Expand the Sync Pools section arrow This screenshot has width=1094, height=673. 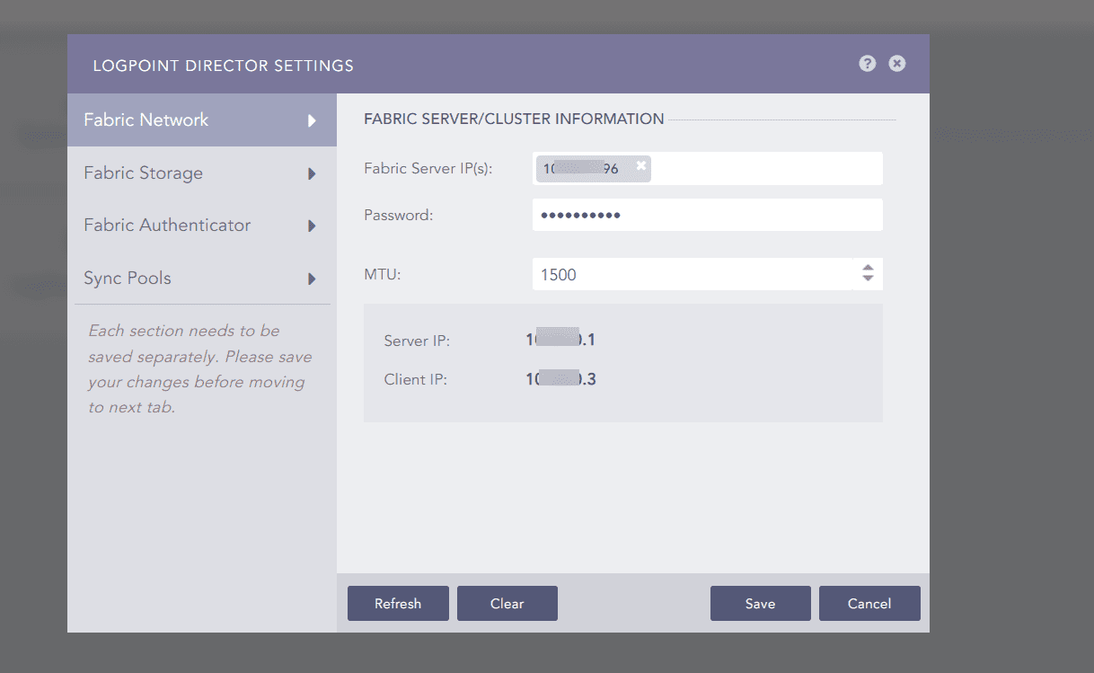(313, 279)
